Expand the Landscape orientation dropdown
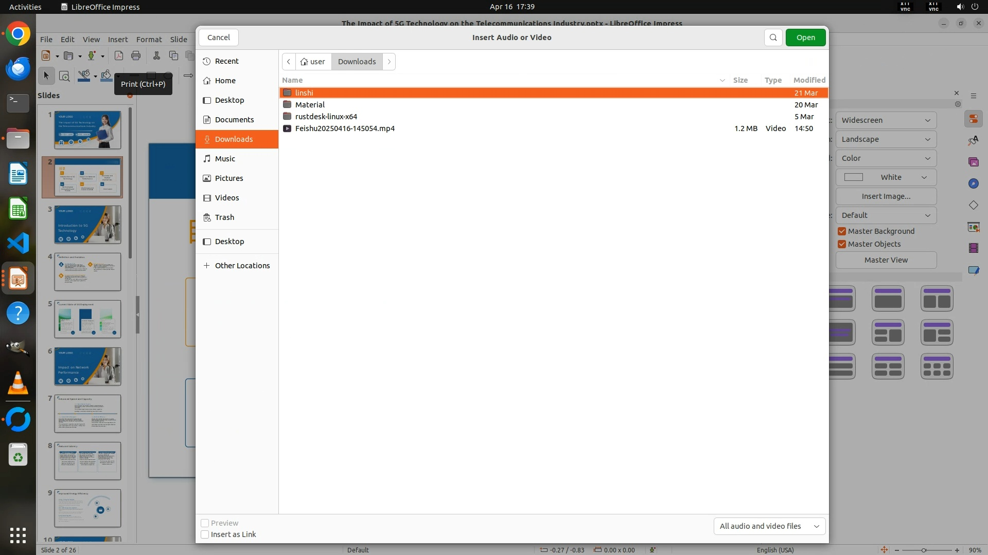 886,139
